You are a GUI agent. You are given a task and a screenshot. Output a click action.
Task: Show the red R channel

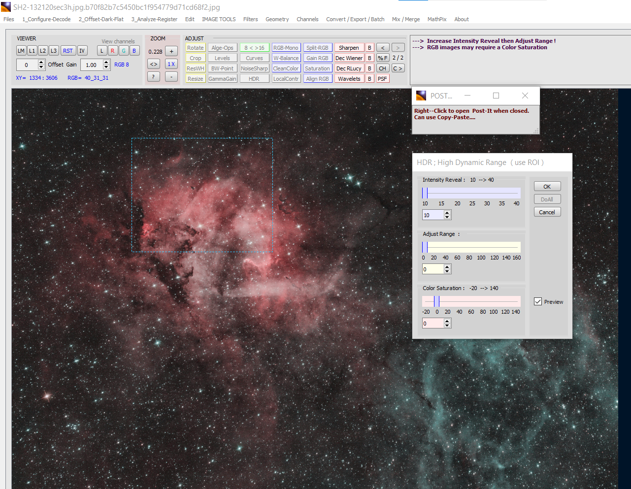coord(112,51)
